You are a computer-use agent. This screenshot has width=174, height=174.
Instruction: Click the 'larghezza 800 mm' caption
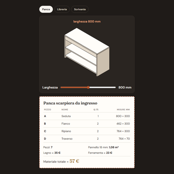pyautogui.click(x=87, y=21)
